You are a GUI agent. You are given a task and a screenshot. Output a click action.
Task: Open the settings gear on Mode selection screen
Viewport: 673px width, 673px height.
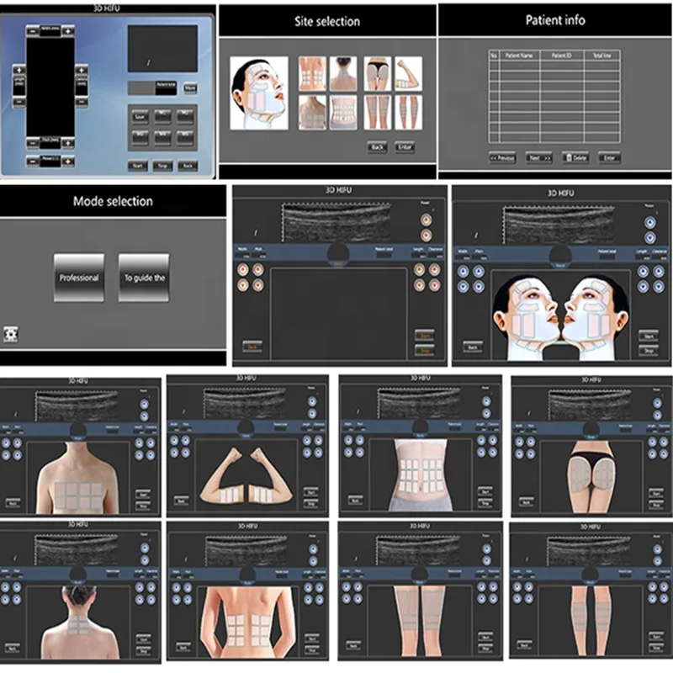(x=11, y=334)
